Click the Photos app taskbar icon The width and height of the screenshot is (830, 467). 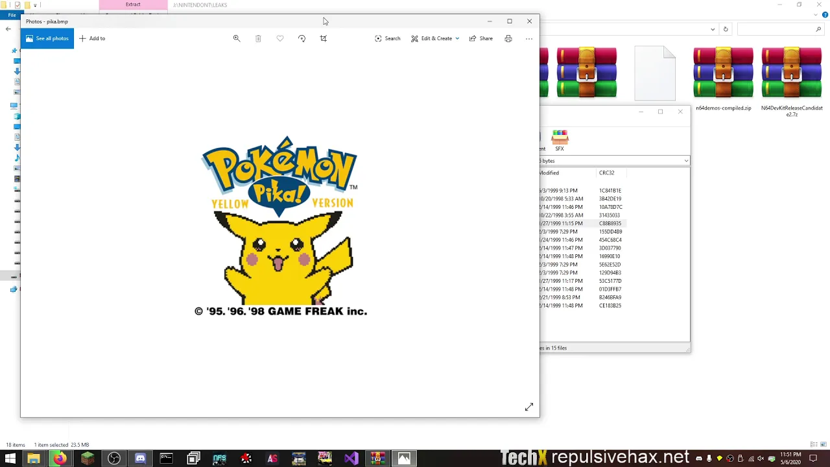click(404, 459)
